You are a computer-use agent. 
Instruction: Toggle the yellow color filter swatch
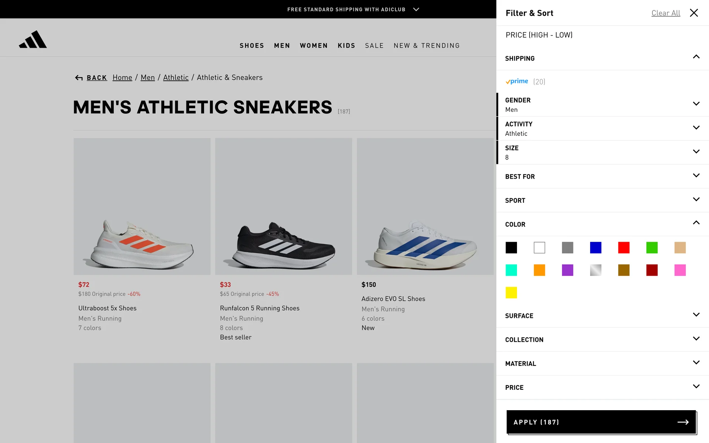(x=511, y=292)
